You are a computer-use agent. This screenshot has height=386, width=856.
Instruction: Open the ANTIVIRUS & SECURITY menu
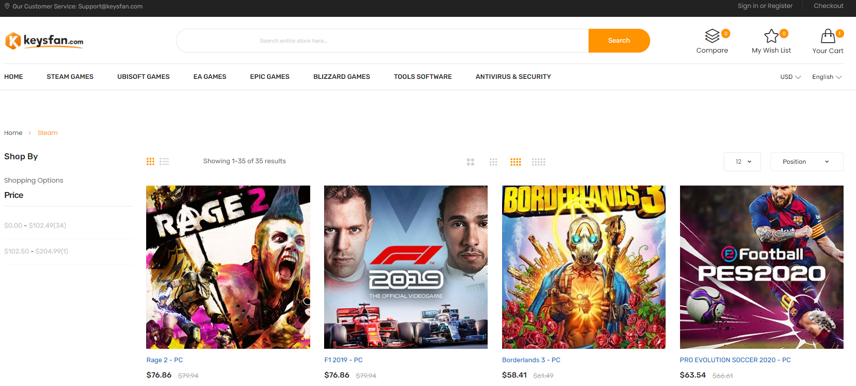tap(514, 77)
